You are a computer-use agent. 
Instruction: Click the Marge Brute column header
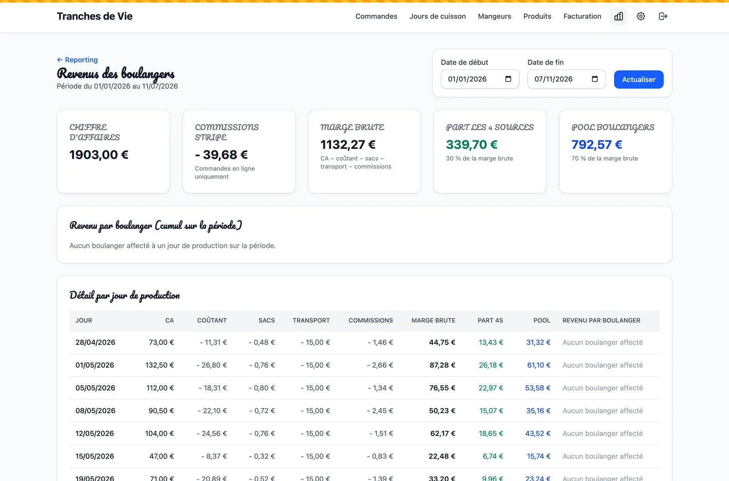(x=433, y=321)
